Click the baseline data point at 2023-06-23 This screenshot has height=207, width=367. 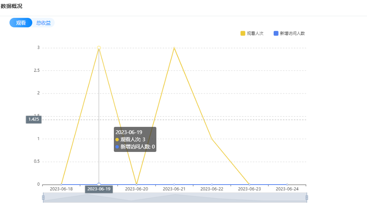[249, 185]
